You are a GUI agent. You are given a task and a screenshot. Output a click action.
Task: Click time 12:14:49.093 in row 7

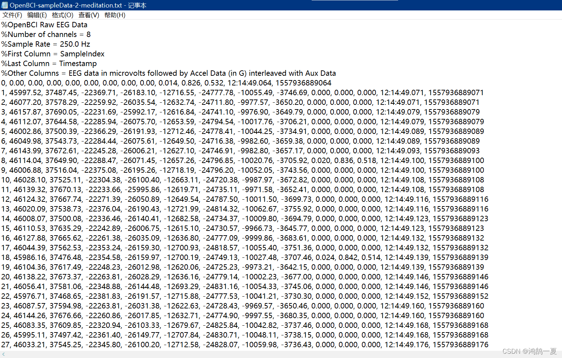398,151
